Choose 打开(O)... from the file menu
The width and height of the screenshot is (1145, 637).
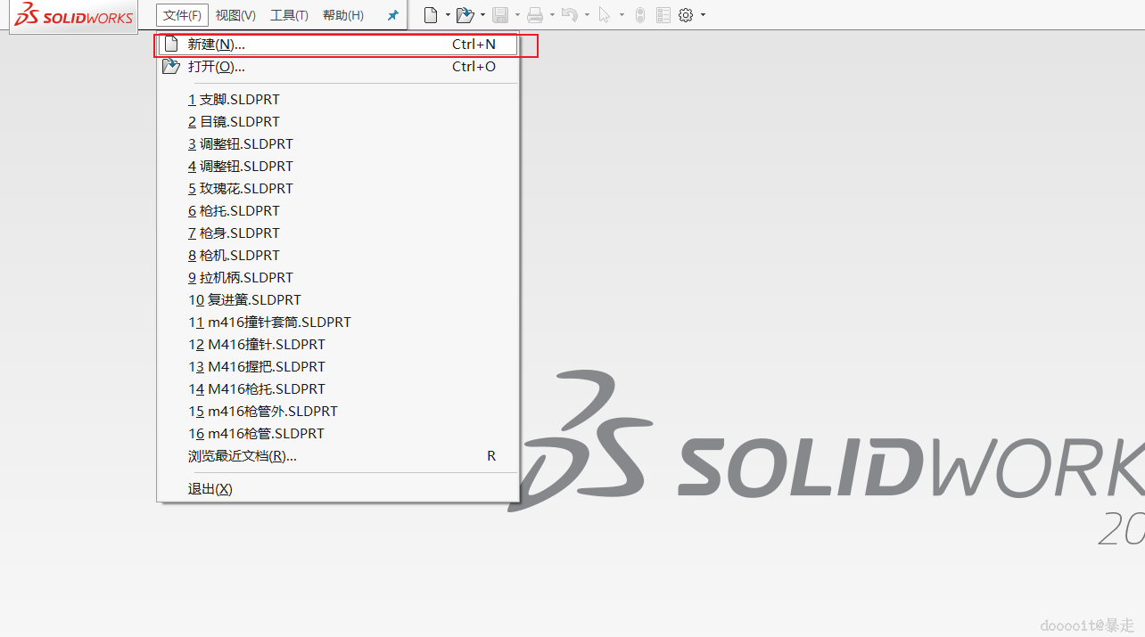click(338, 66)
